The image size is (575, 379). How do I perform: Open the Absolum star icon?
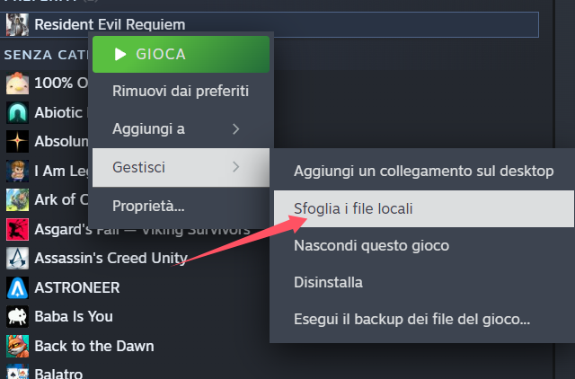17,142
